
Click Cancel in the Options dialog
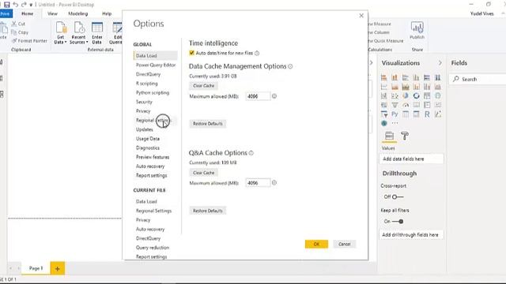345,244
